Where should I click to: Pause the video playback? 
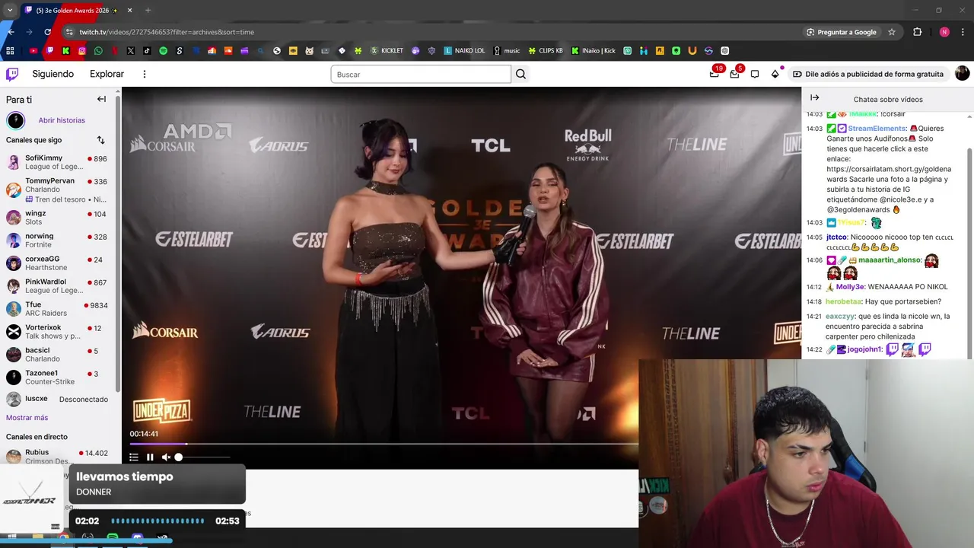150,457
